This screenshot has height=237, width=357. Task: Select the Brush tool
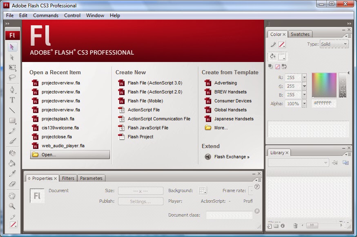(x=12, y=141)
